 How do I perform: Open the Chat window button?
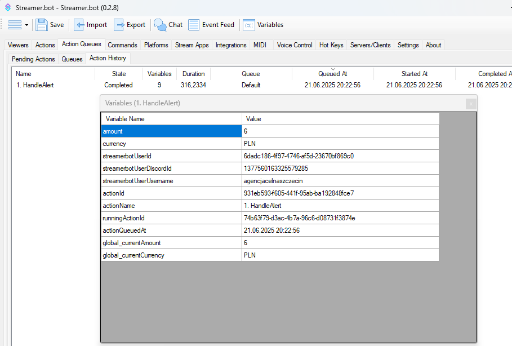(x=168, y=25)
